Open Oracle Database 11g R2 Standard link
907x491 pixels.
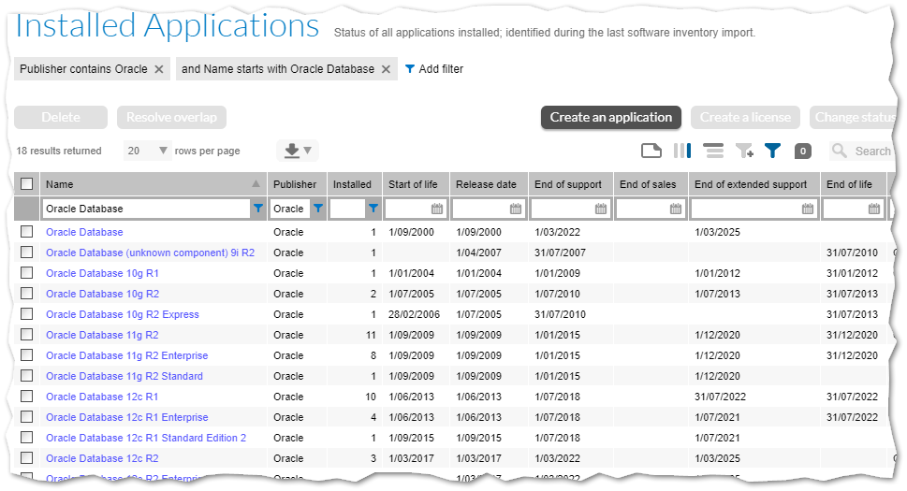tap(124, 376)
